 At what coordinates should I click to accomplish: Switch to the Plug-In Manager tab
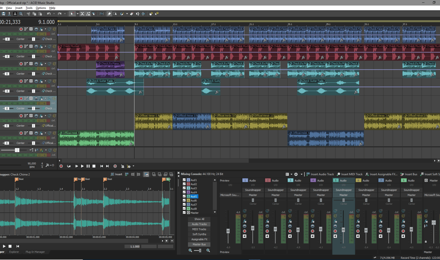pos(35,252)
